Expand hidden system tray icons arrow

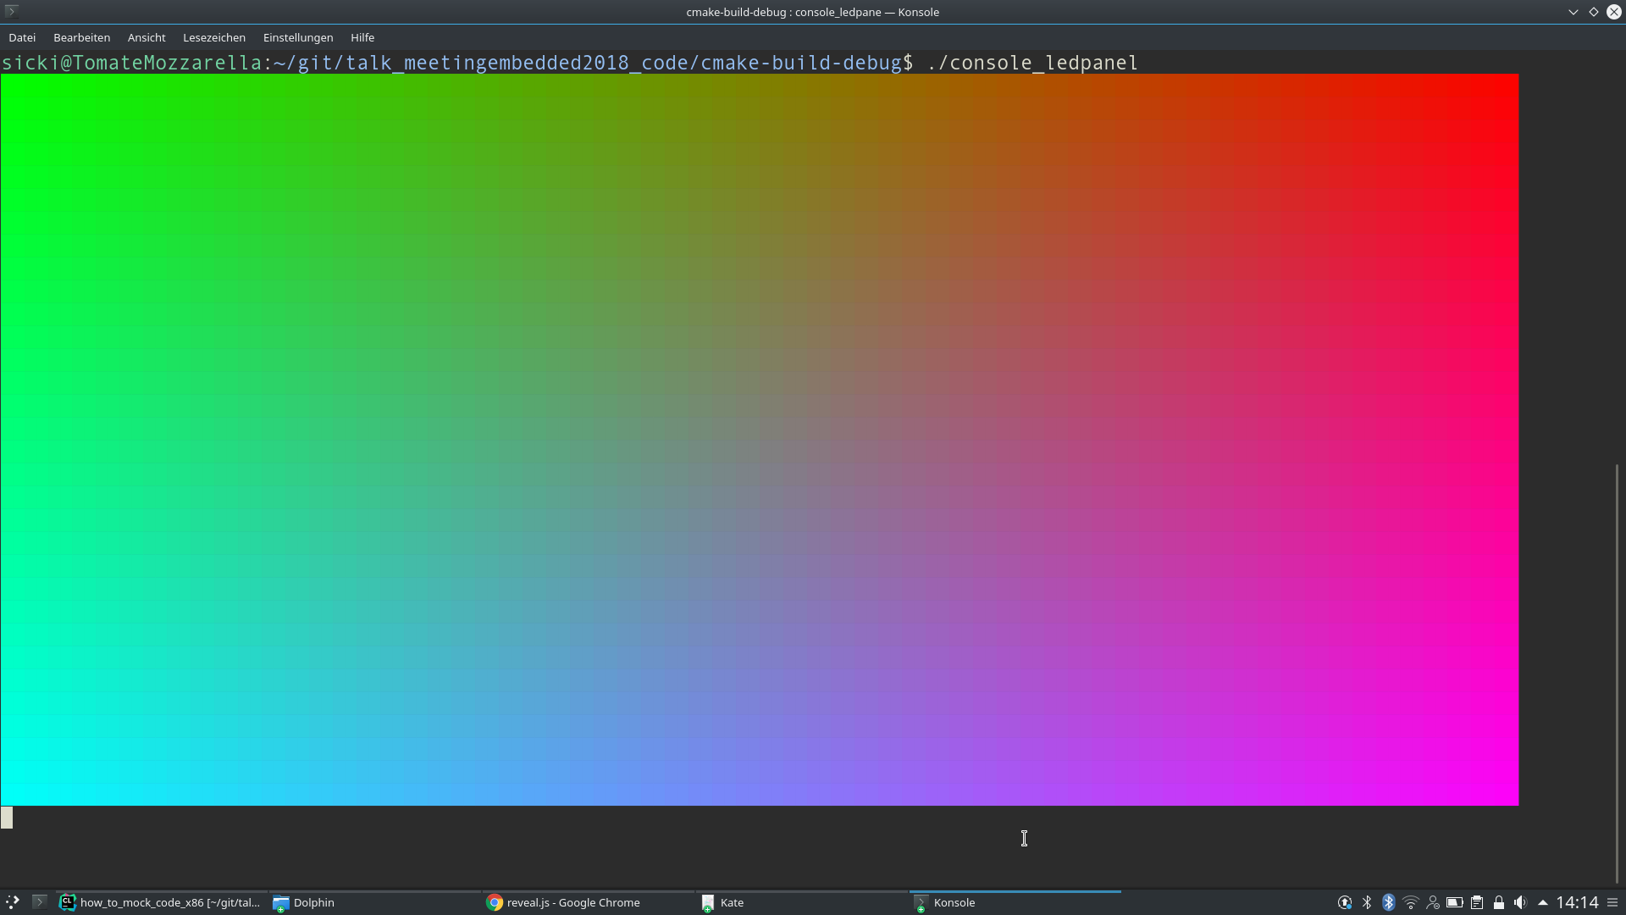tap(1542, 902)
